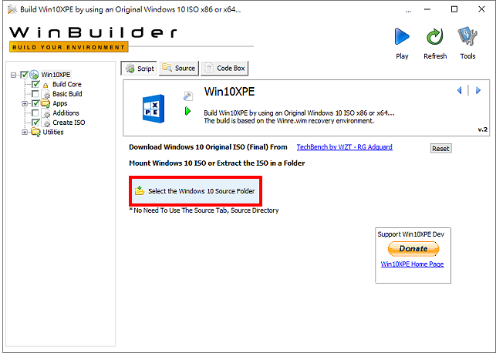This screenshot has height=353, width=496.
Task: Click the blue Play icon
Action: pyautogui.click(x=402, y=37)
